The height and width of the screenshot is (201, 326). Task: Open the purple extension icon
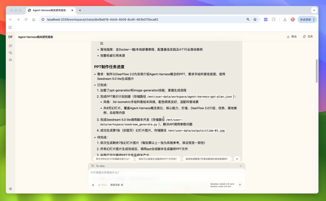(266, 20)
